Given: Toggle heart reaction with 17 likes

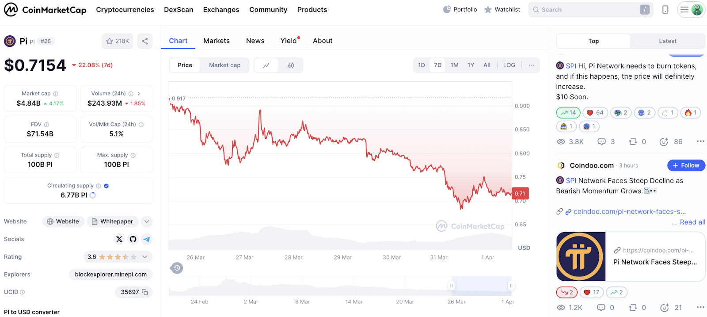Looking at the screenshot, I should (x=592, y=292).
